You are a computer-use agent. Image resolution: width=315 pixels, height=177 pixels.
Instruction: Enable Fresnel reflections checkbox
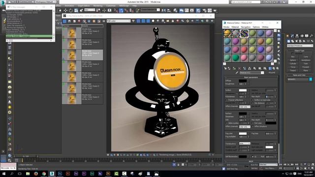(x=226, y=100)
